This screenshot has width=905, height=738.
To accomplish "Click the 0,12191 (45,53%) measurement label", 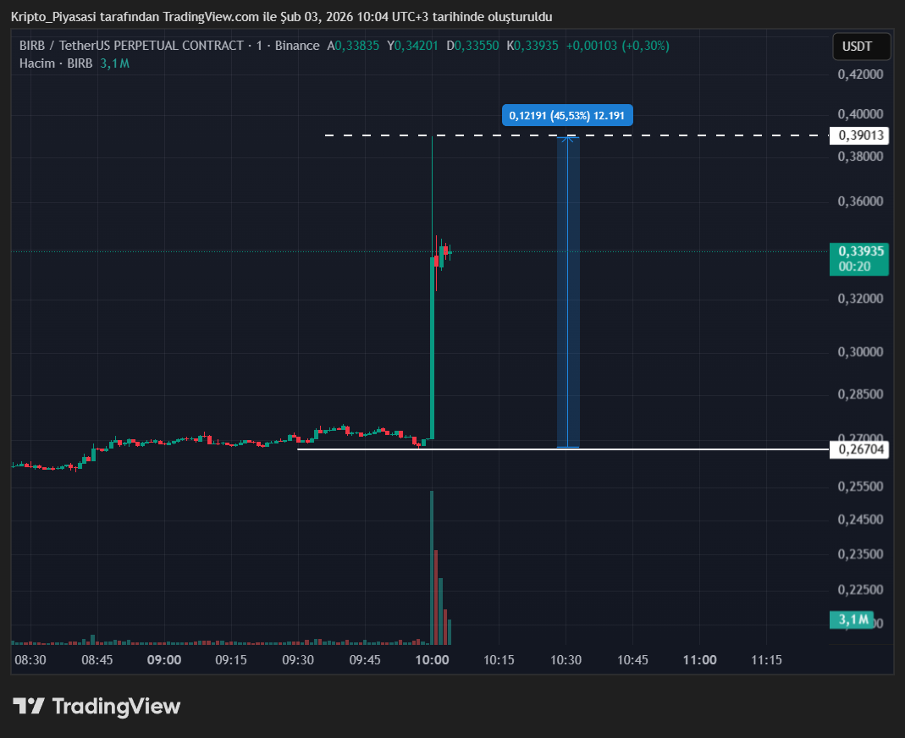I will coord(567,115).
